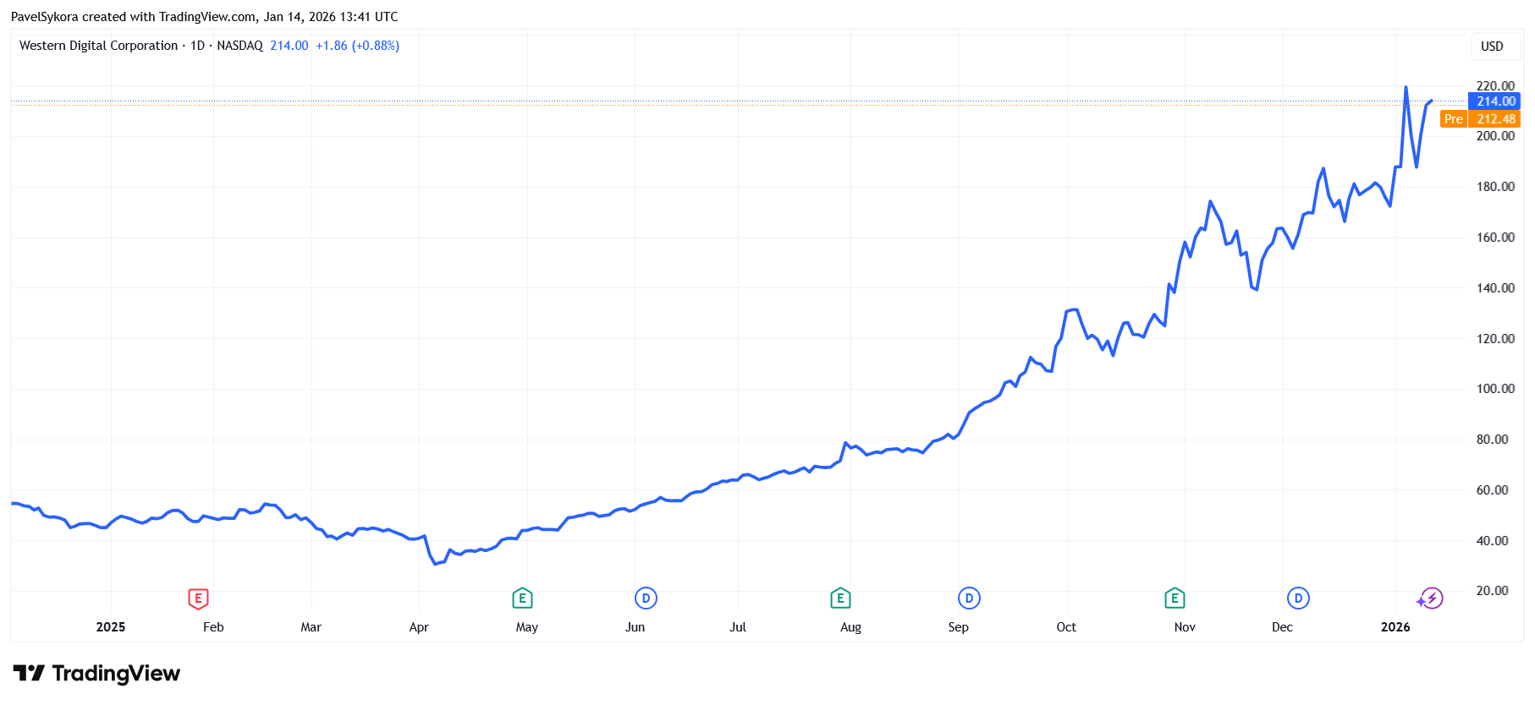Click the 1D interval label in header
Image resolution: width=1535 pixels, height=705 pixels.
point(198,46)
